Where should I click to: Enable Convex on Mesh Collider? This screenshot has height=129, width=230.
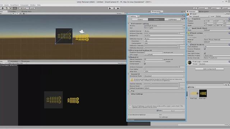pyautogui.click(x=205, y=35)
